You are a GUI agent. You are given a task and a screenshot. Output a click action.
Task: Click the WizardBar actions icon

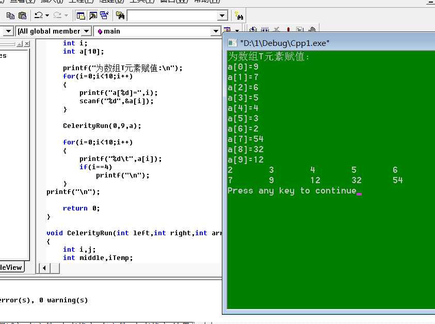click(227, 29)
